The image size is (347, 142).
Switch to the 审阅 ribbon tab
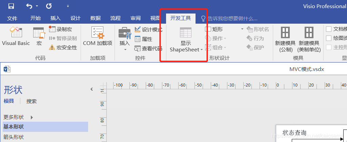[136, 18]
